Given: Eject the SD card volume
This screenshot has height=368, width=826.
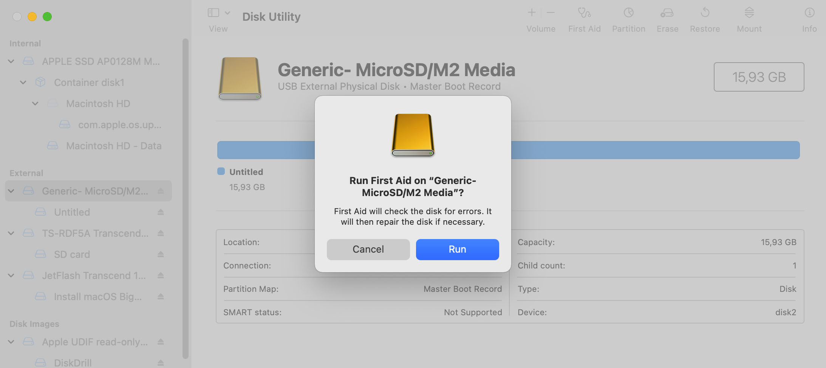Looking at the screenshot, I should pyautogui.click(x=161, y=254).
